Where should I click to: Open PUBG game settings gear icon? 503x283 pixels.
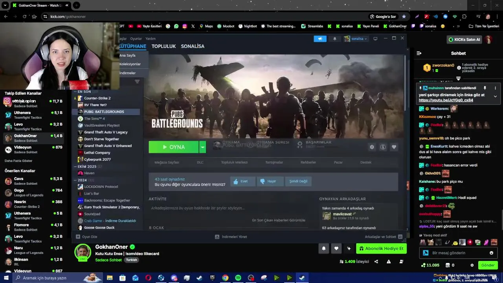[372, 147]
